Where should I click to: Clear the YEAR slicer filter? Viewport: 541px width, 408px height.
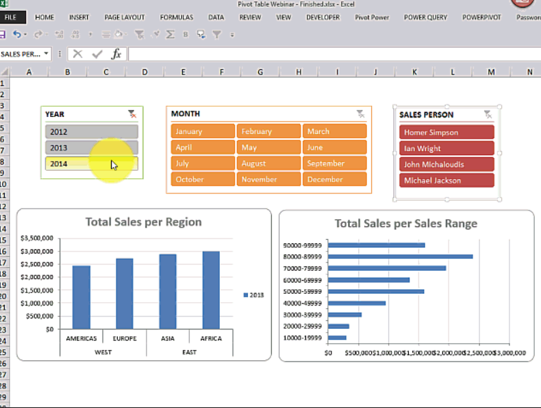click(131, 114)
